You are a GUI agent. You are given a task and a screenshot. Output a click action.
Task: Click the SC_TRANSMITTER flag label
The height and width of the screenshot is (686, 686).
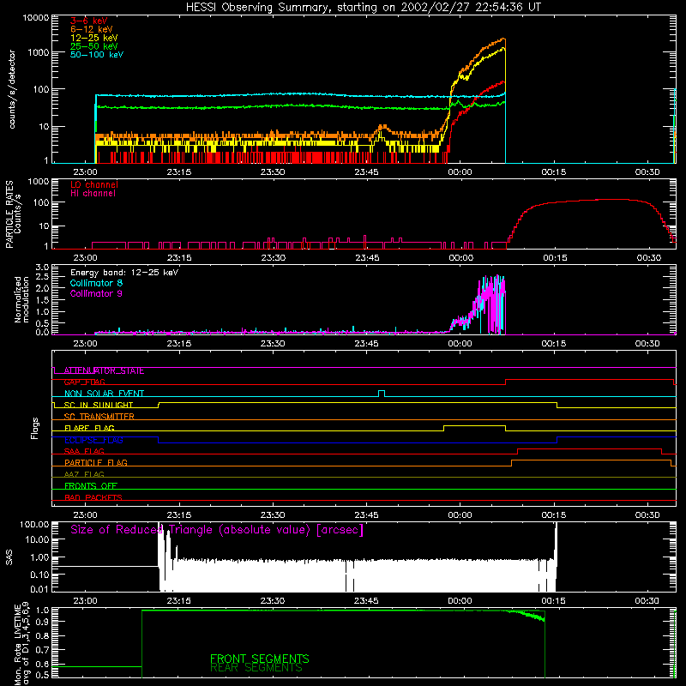click(99, 417)
